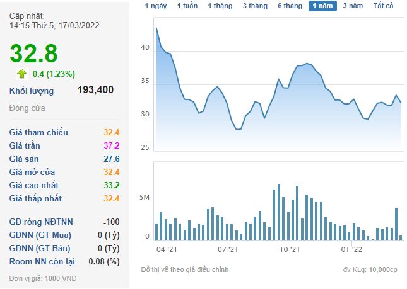Click the green up arrow icon

pyautogui.click(x=22, y=73)
